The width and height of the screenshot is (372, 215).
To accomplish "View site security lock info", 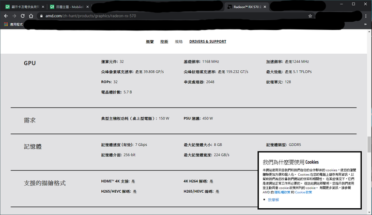I will [41, 16].
